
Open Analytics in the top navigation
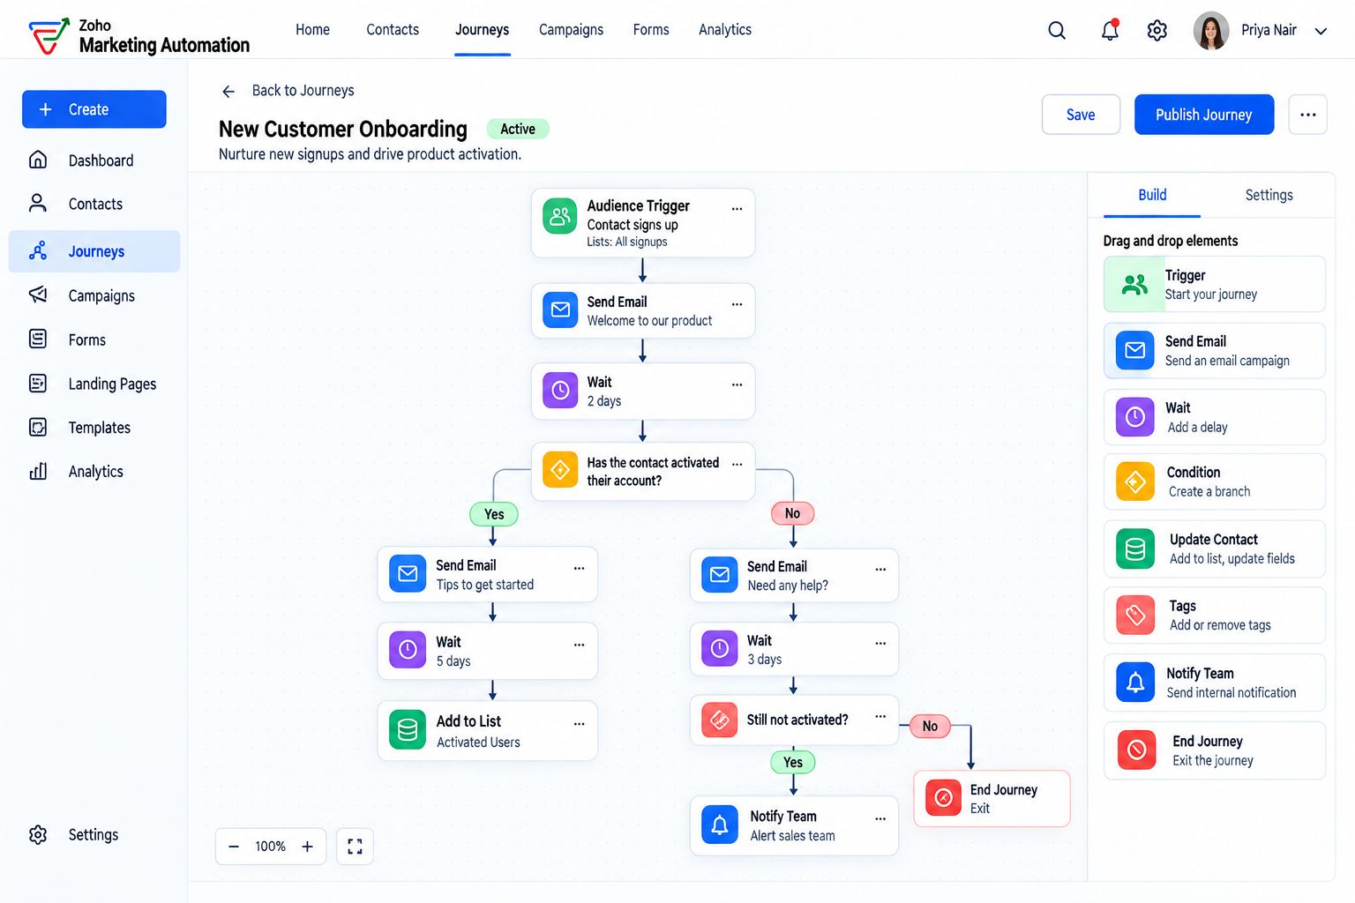point(725,30)
